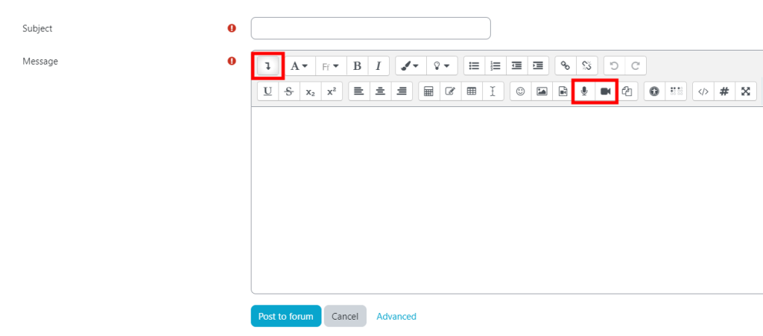Insert a table
The width and height of the screenshot is (763, 336).
[472, 91]
